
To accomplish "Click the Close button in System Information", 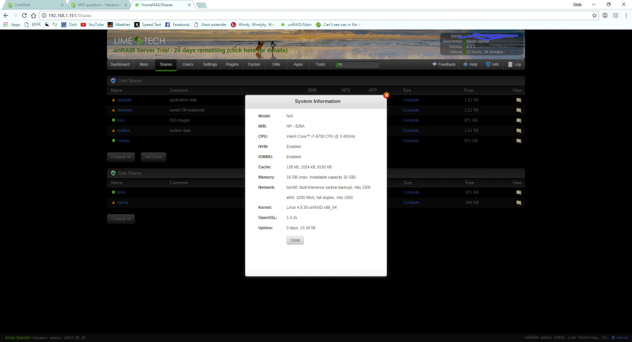I will click(x=295, y=240).
